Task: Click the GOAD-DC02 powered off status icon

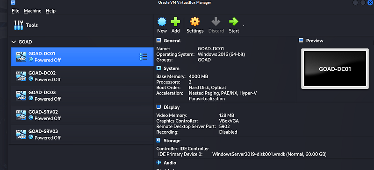Action: point(31,79)
